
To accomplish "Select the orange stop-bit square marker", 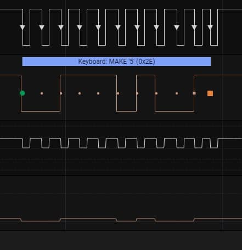I will [210, 93].
